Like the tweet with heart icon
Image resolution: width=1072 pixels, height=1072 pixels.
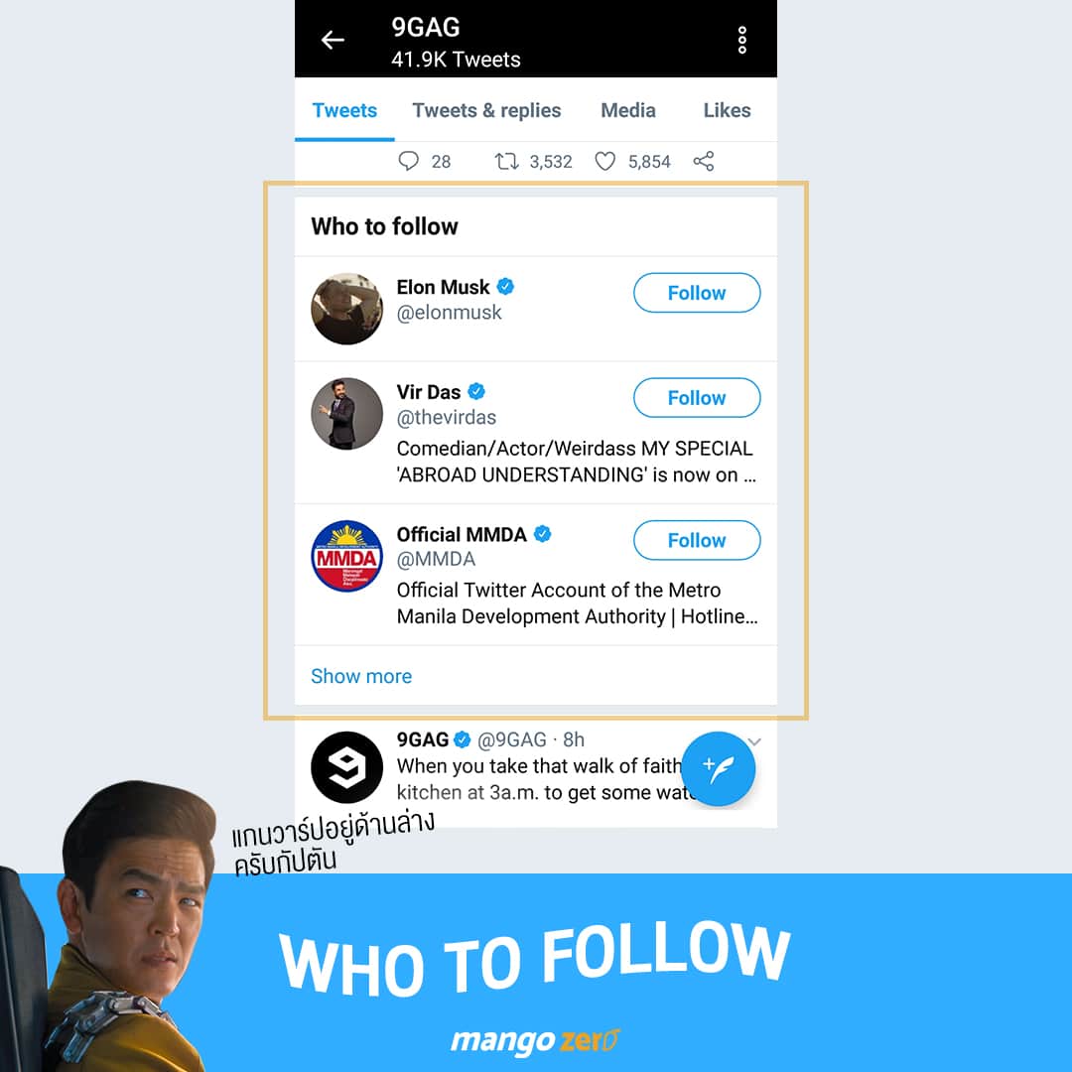605,162
